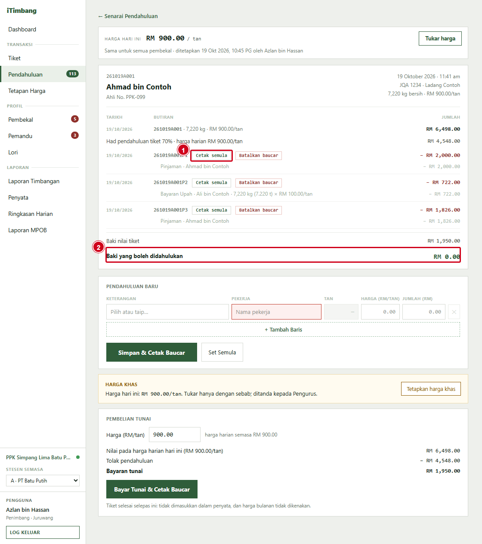The height and width of the screenshot is (544, 482).
Task: Click Tetapkan harga khas button
Action: click(x=431, y=389)
